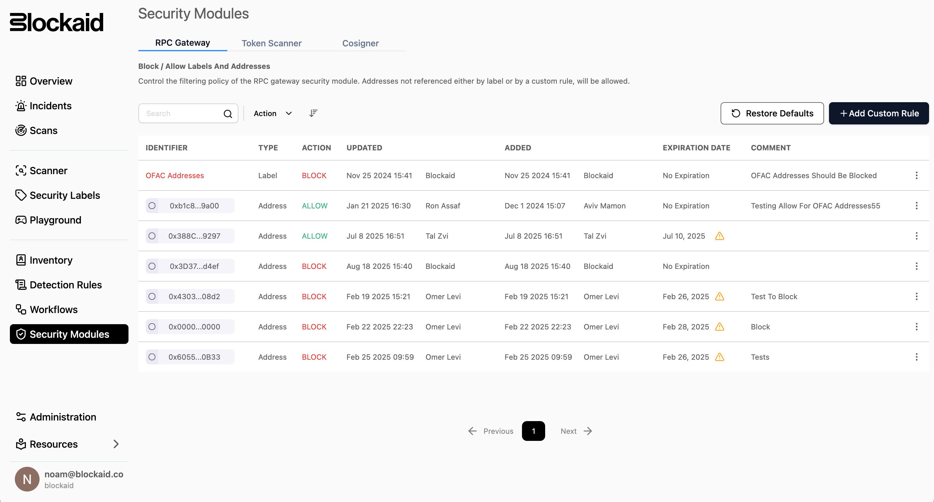Screen dimensions: 934x502
Task: Click warning icon on the 0x4303...08d2 row
Action: tap(719, 296)
